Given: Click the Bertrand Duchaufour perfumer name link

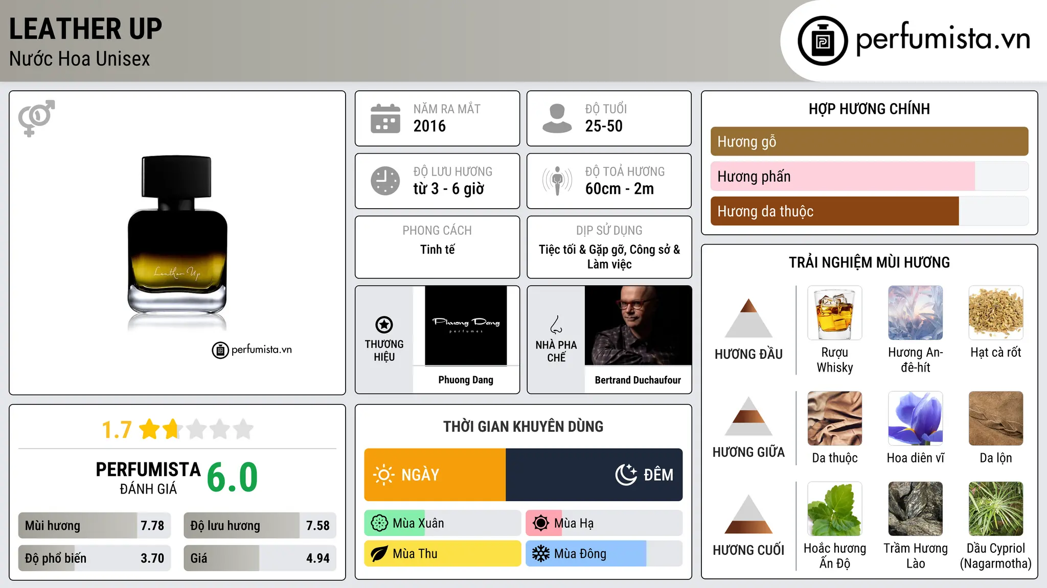Looking at the screenshot, I should 638,380.
